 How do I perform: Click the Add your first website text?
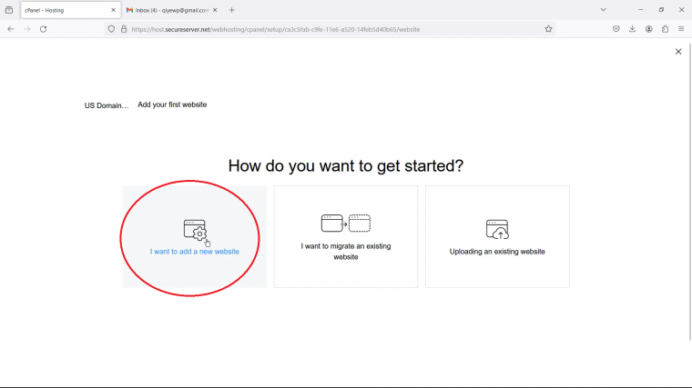(172, 104)
